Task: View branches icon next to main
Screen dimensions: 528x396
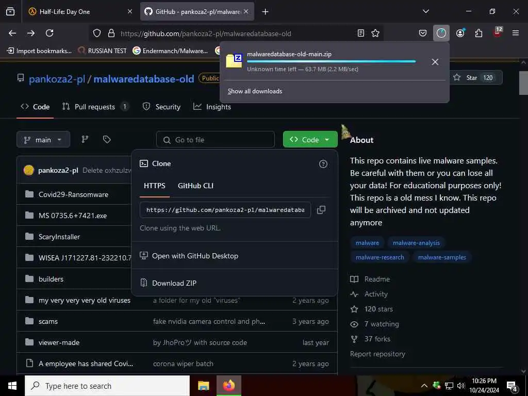Action: [x=85, y=139]
